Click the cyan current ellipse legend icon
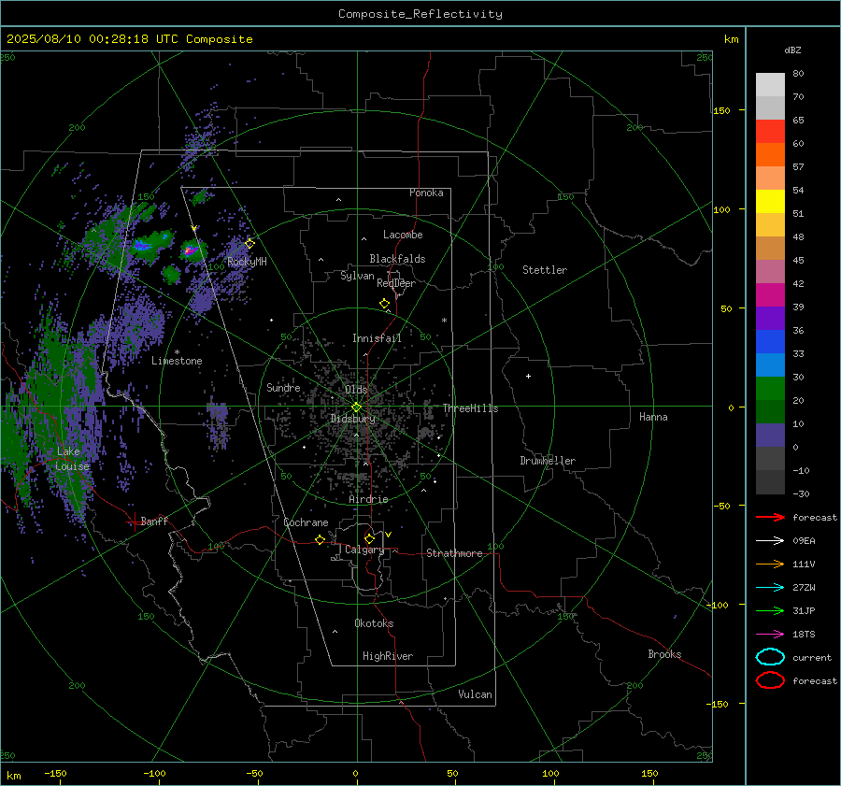 click(x=770, y=657)
